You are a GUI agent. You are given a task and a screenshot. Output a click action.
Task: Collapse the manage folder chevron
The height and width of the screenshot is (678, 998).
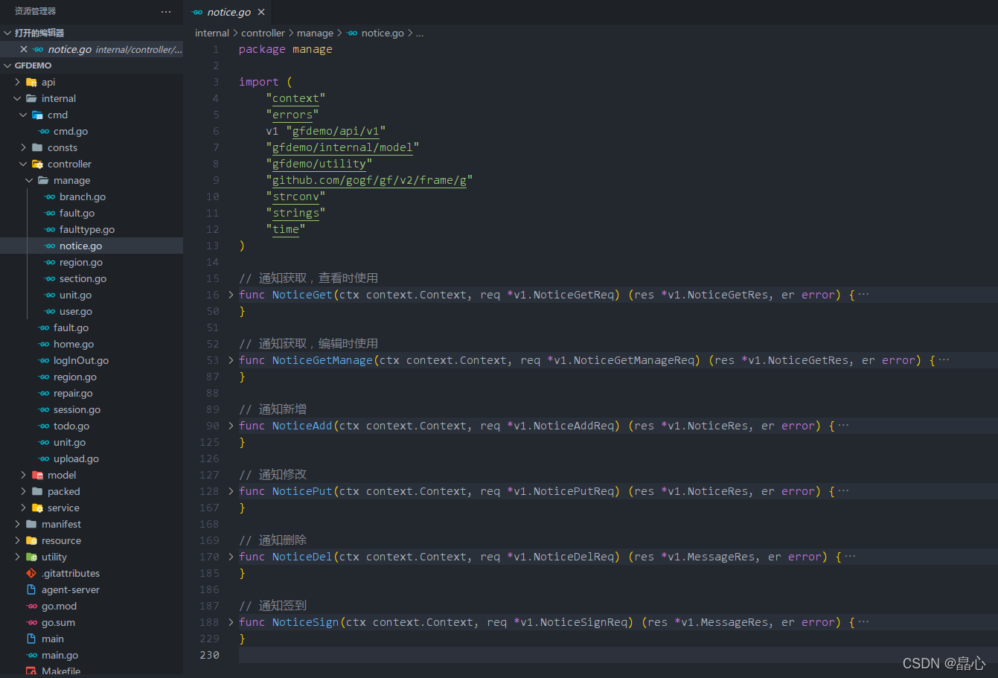coord(30,180)
